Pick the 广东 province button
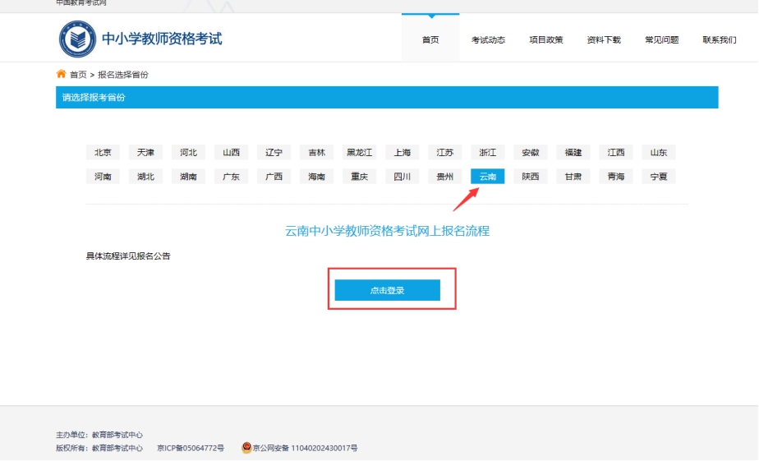The height and width of the screenshot is (470, 759). pos(231,177)
